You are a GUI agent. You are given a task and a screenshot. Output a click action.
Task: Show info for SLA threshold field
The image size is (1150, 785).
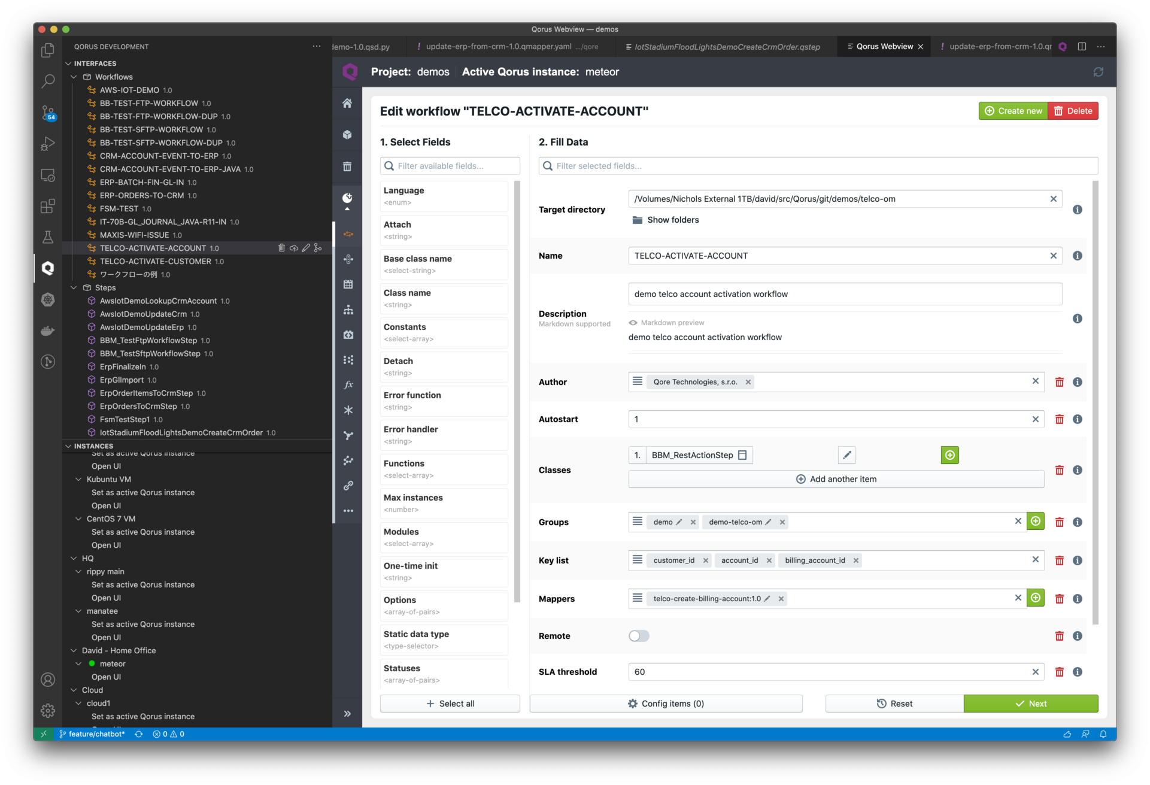[x=1077, y=672]
